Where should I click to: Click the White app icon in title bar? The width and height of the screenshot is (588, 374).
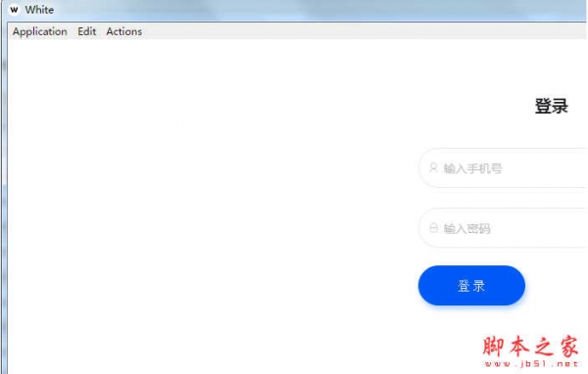click(15, 10)
